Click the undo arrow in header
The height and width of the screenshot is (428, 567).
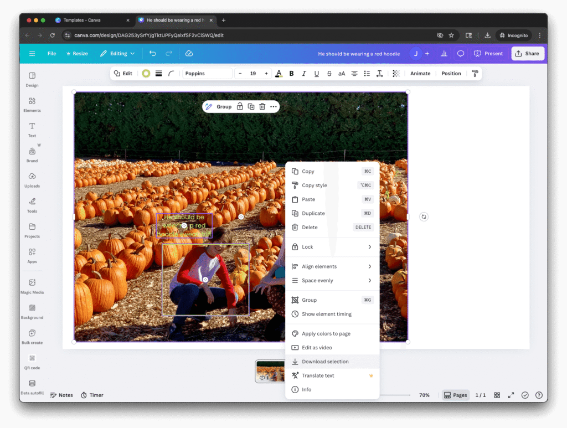tap(153, 54)
